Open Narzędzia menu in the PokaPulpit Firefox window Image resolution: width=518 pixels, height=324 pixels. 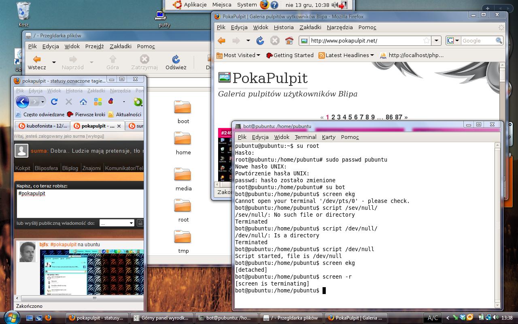click(x=340, y=27)
